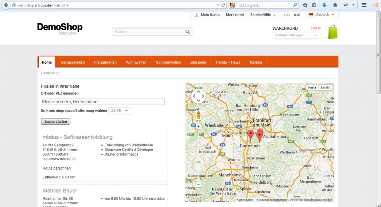The width and height of the screenshot is (381, 207).
Task: Click the Route berechnen link
Action: coord(57,168)
